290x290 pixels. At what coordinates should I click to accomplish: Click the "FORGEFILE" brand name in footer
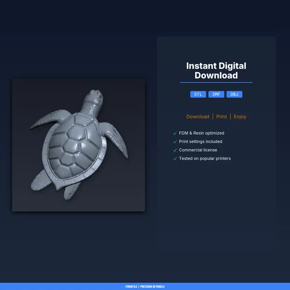pos(131,286)
